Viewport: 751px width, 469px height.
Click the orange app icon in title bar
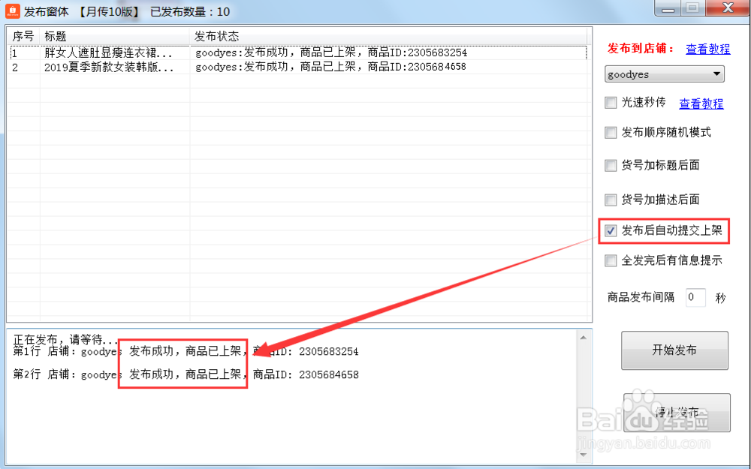13,11
